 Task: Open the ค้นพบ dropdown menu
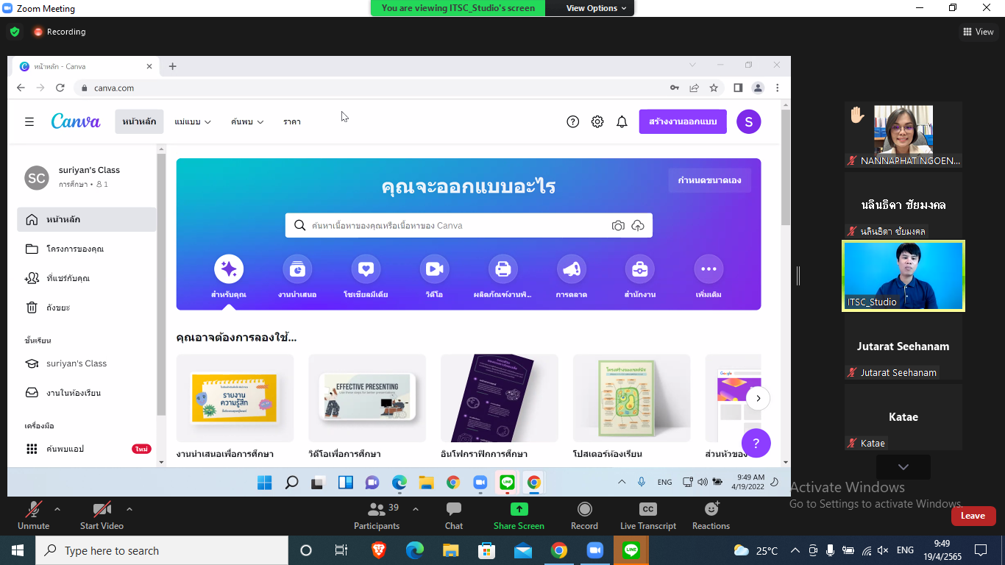click(x=247, y=122)
